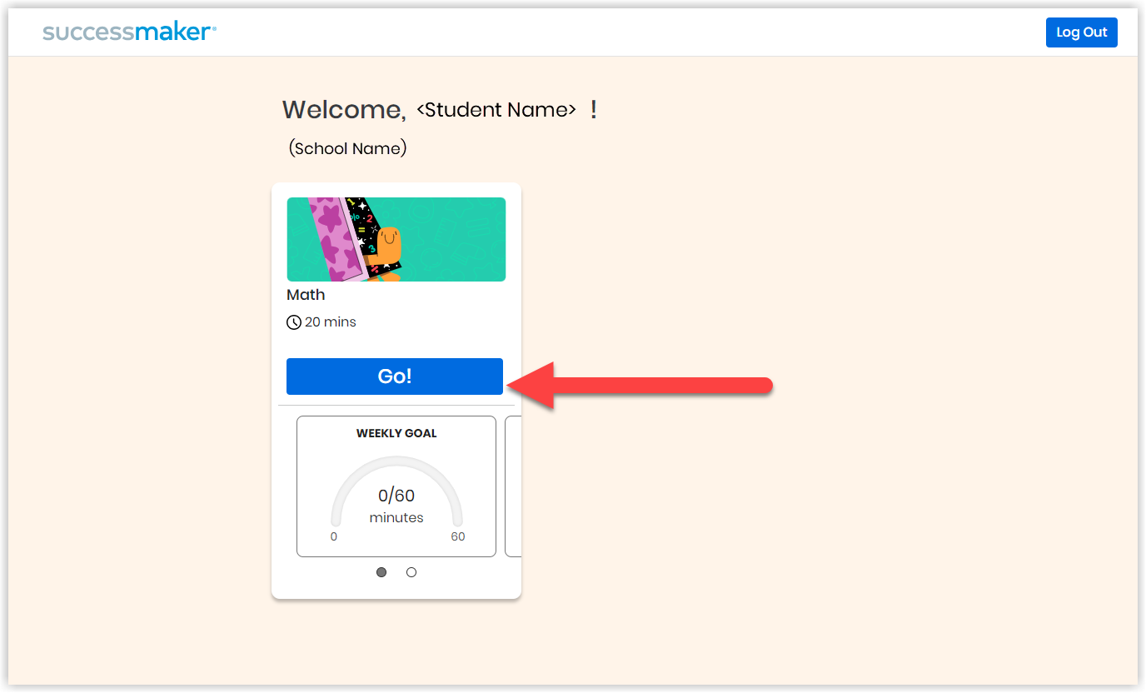
Task: Click the 60 label on the gauge
Action: coord(458,536)
